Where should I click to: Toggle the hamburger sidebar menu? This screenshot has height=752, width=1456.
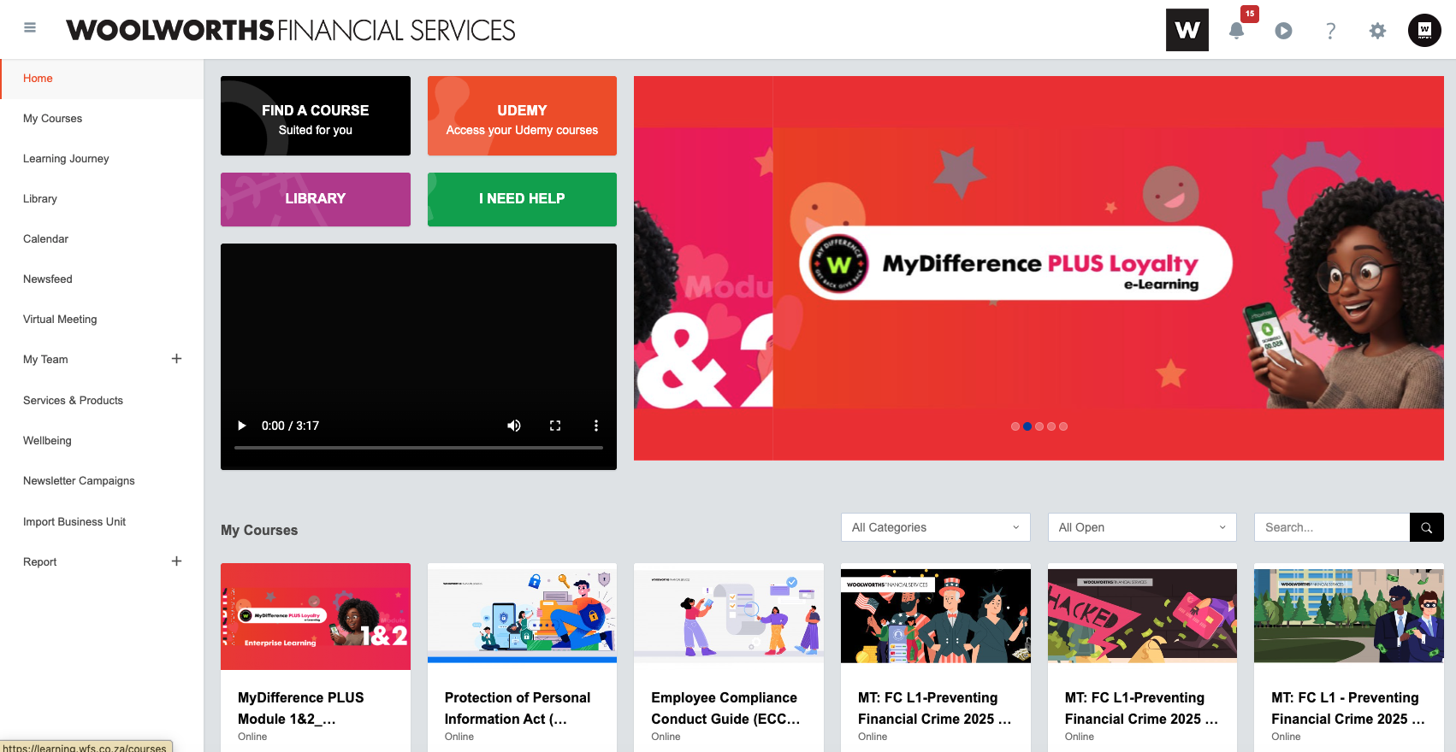tap(30, 27)
